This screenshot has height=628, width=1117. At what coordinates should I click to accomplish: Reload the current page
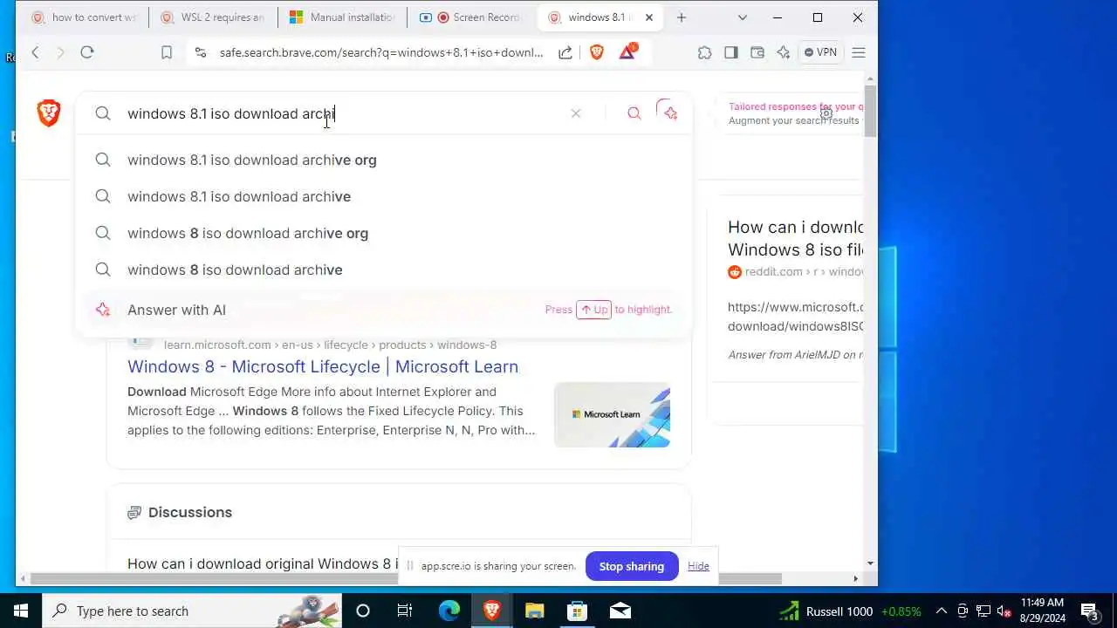(x=87, y=52)
